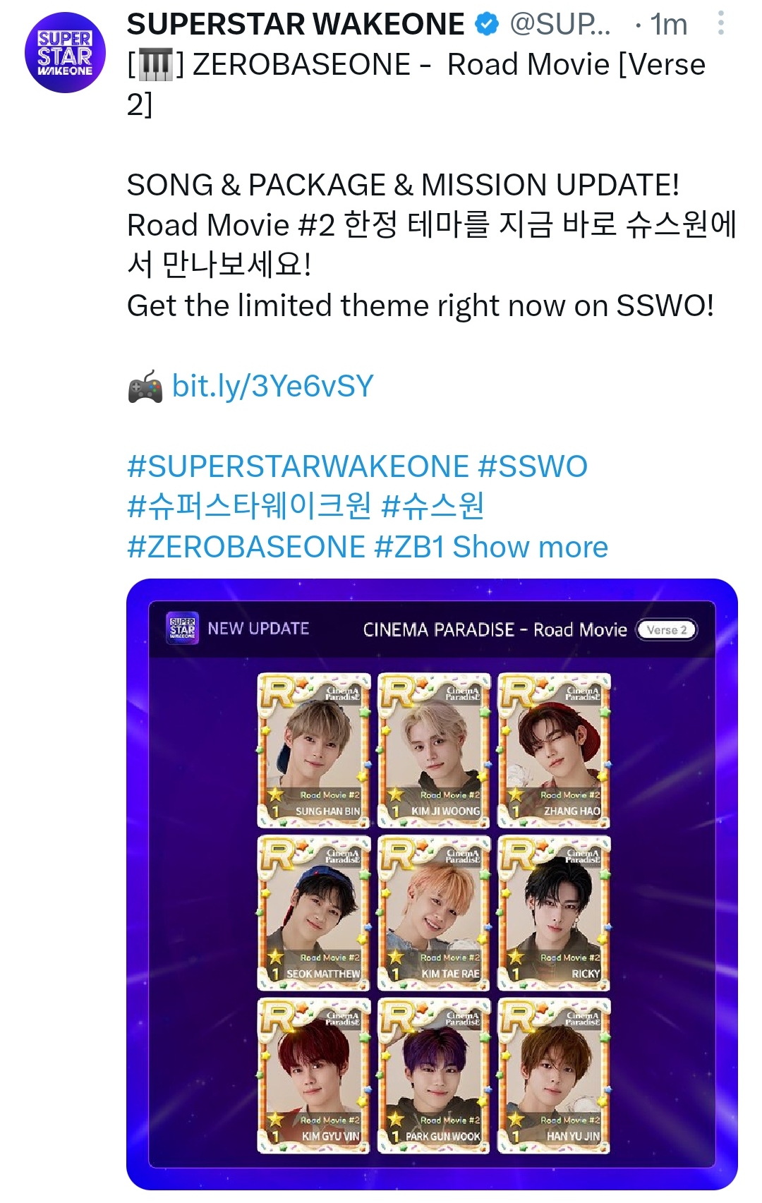This screenshot has height=1203, width=762.
Task: Open the SUPERSTAR WAKEONE profile avatar
Action: pyautogui.click(x=65, y=53)
